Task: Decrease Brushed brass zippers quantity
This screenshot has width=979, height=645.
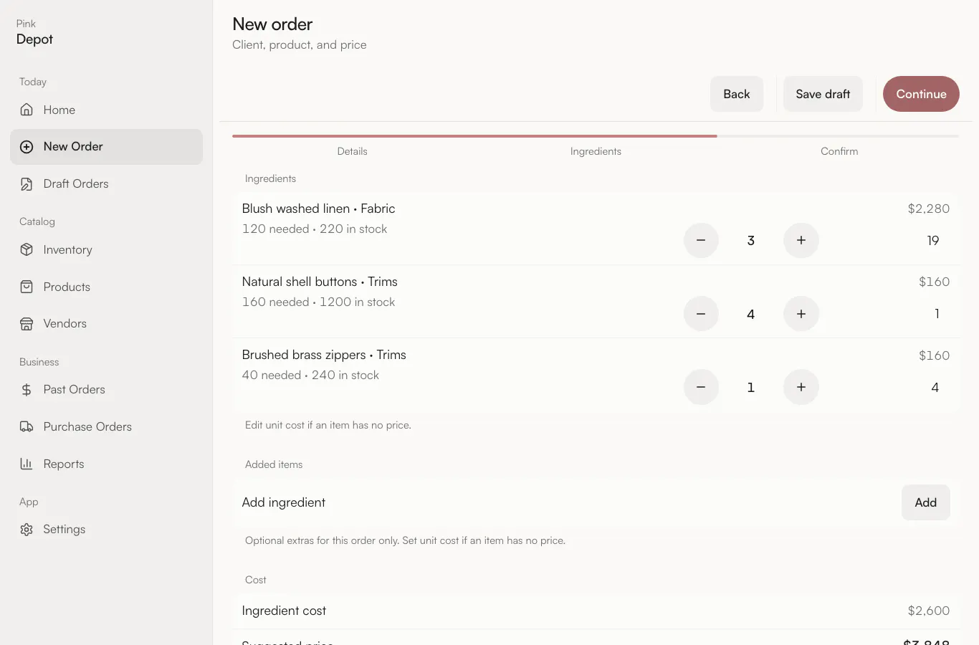Action: [701, 387]
